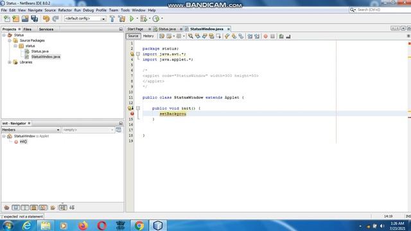The height and width of the screenshot is (231, 411).
Task: Open the Start Page tab
Action: 136,29
